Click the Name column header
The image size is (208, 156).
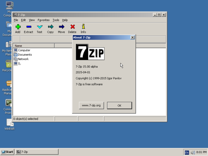[x=34, y=46]
